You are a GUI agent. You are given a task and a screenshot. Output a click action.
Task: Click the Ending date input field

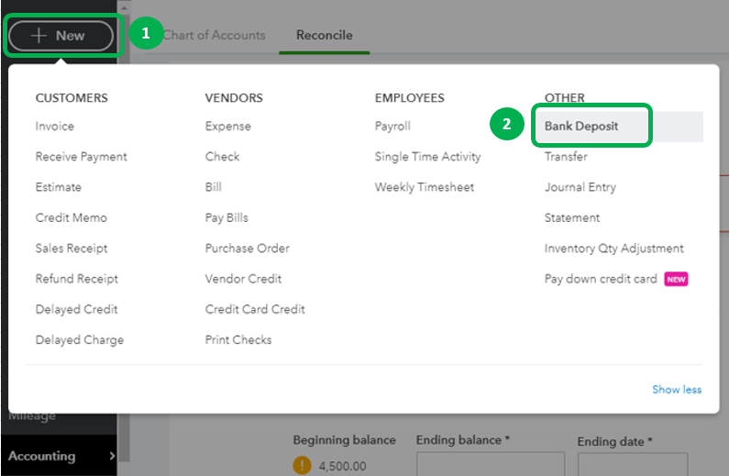coord(633,464)
